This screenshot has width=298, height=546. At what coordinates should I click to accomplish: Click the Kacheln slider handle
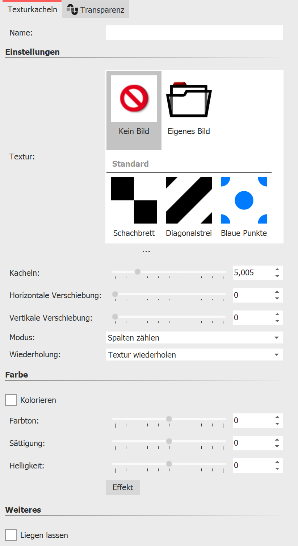tap(137, 271)
